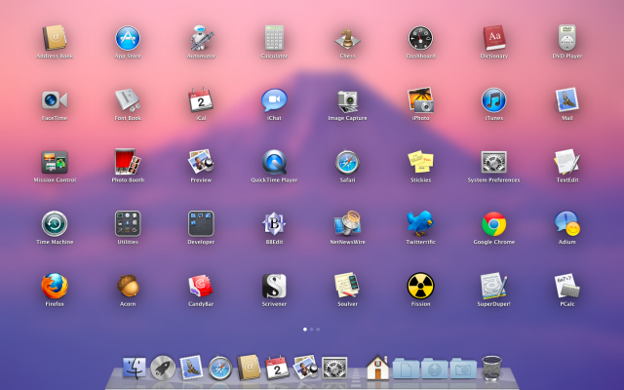Image resolution: width=624 pixels, height=390 pixels.
Task: Launch the Calculator app
Action: click(x=274, y=38)
